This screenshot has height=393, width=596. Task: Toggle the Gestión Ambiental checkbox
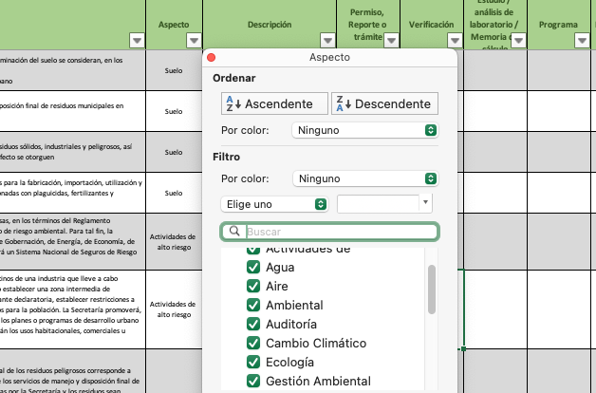(253, 382)
